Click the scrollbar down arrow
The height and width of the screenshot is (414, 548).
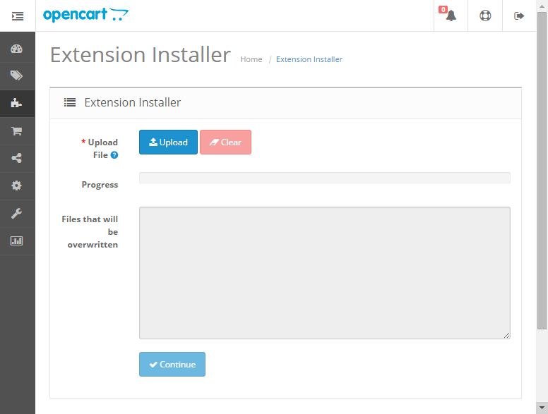tap(542, 408)
